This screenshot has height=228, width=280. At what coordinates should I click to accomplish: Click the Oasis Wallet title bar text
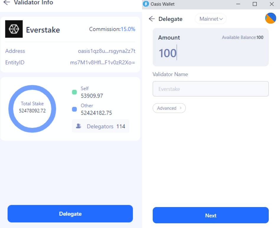pos(162,4)
